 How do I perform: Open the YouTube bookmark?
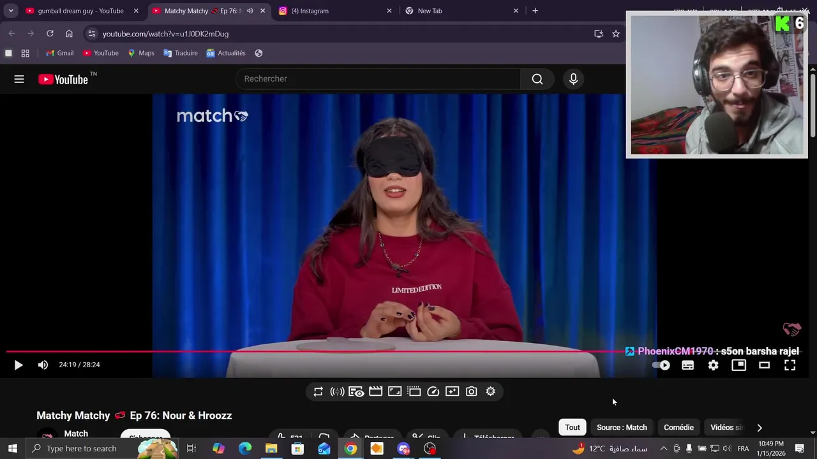pyautogui.click(x=101, y=53)
